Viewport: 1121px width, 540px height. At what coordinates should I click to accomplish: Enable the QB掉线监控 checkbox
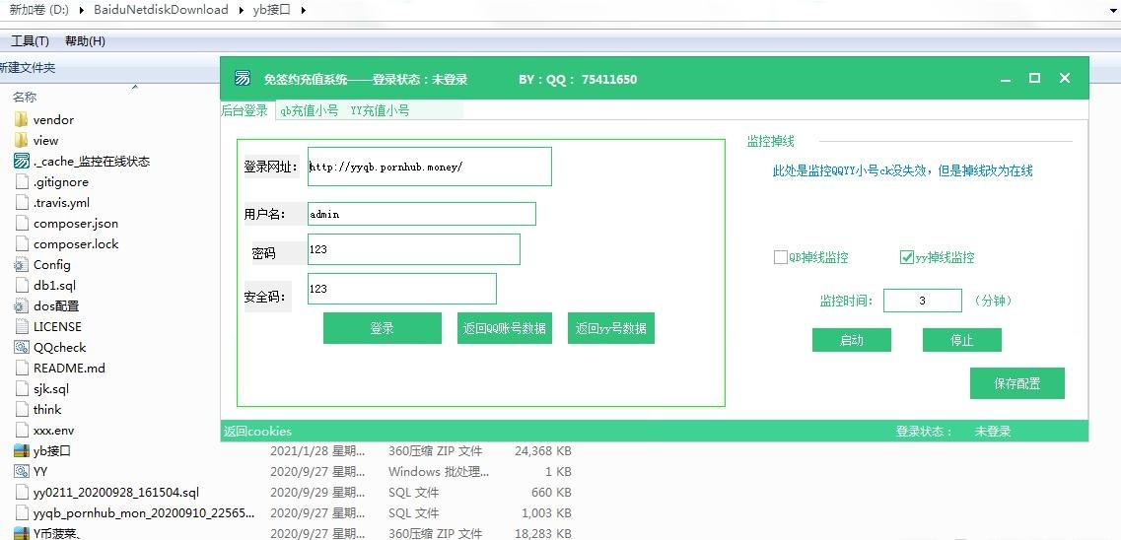[781, 257]
